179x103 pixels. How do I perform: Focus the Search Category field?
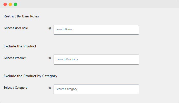pos(96,89)
